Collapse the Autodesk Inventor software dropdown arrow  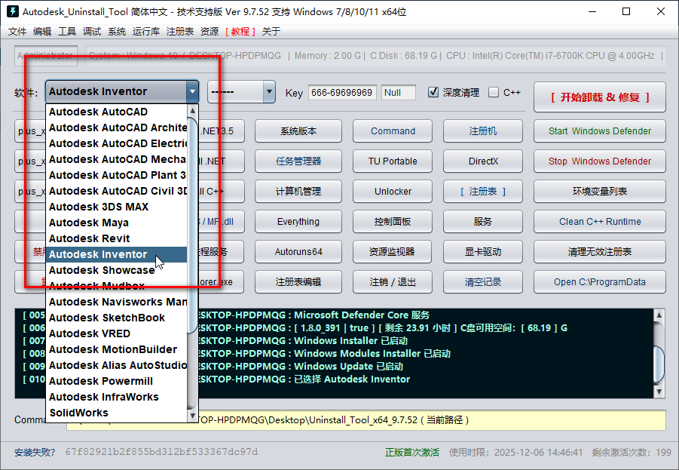pos(192,91)
